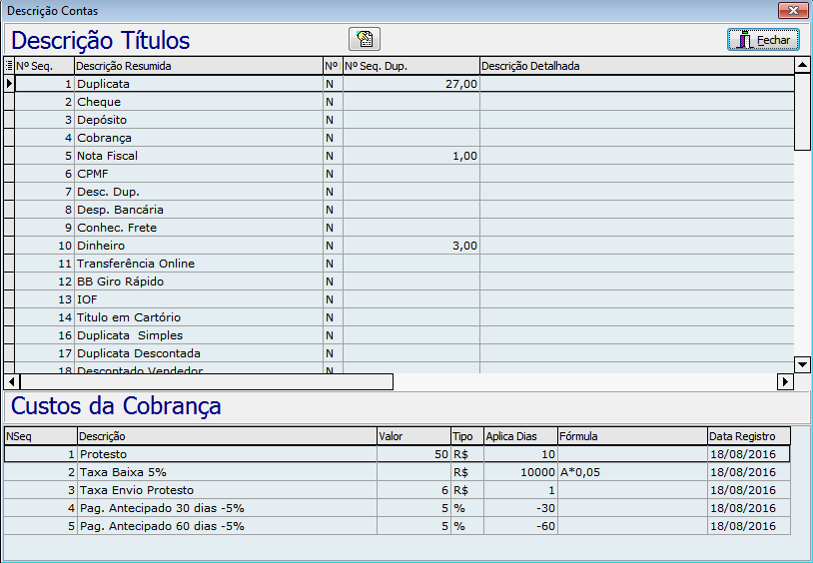
Task: Click the Fórmula column header
Action: (x=632, y=436)
